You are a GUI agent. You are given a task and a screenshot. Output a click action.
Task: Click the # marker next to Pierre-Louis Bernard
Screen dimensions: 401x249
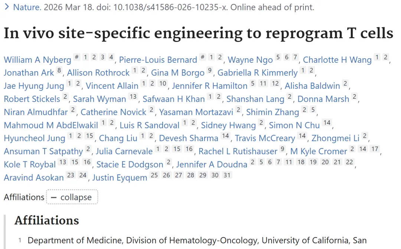click(203, 57)
